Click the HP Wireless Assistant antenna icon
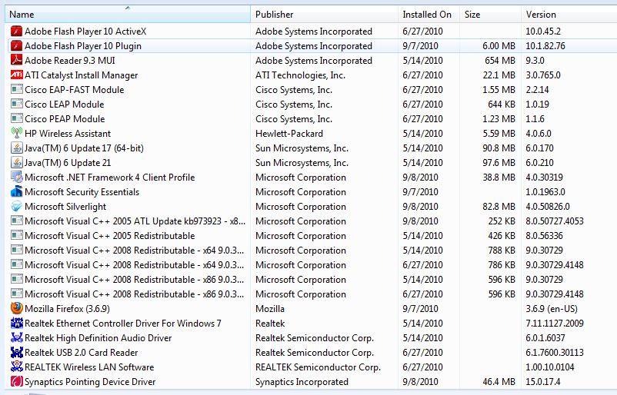617x395 pixels. click(x=16, y=133)
